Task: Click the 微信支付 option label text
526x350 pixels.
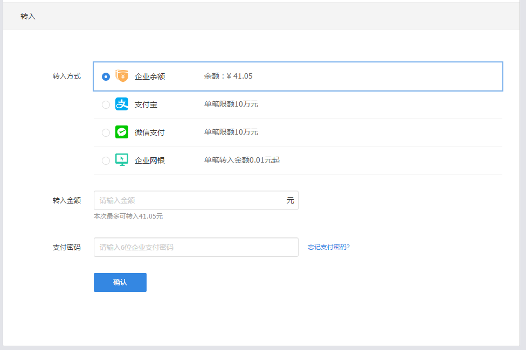Action: click(150, 132)
